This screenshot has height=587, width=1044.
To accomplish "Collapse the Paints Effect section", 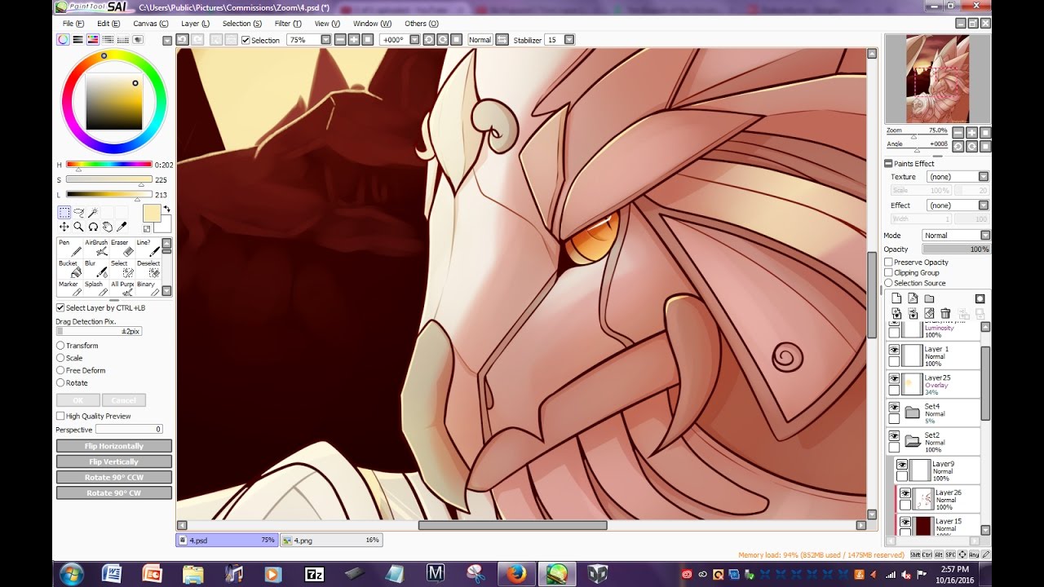I will (x=889, y=163).
